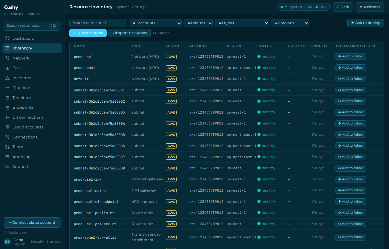Click Replay tour link

click(15, 233)
